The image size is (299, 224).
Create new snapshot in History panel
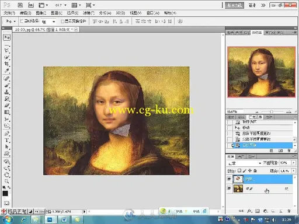(x=280, y=150)
